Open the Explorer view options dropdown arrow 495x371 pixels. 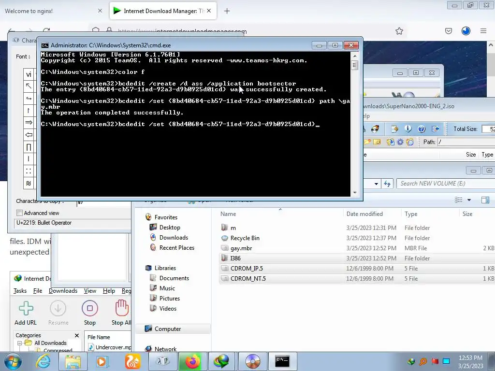pyautogui.click(x=469, y=200)
